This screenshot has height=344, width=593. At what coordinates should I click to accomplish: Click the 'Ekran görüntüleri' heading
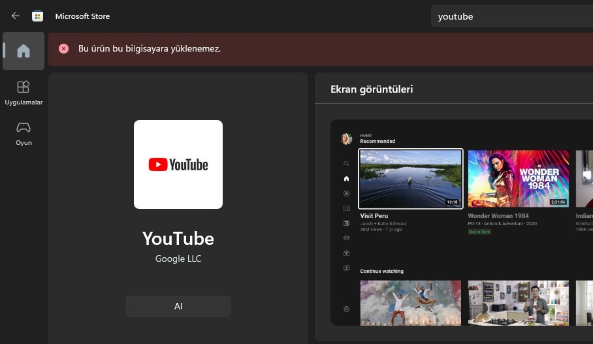click(x=372, y=89)
